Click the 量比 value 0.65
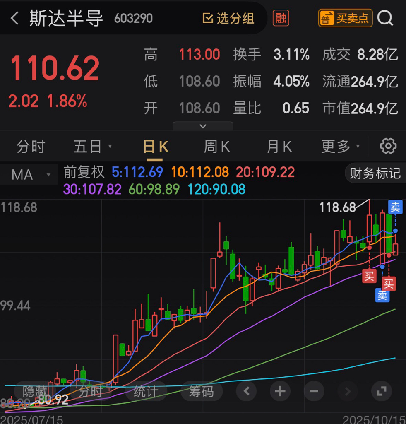This screenshot has width=406, height=424. [296, 108]
